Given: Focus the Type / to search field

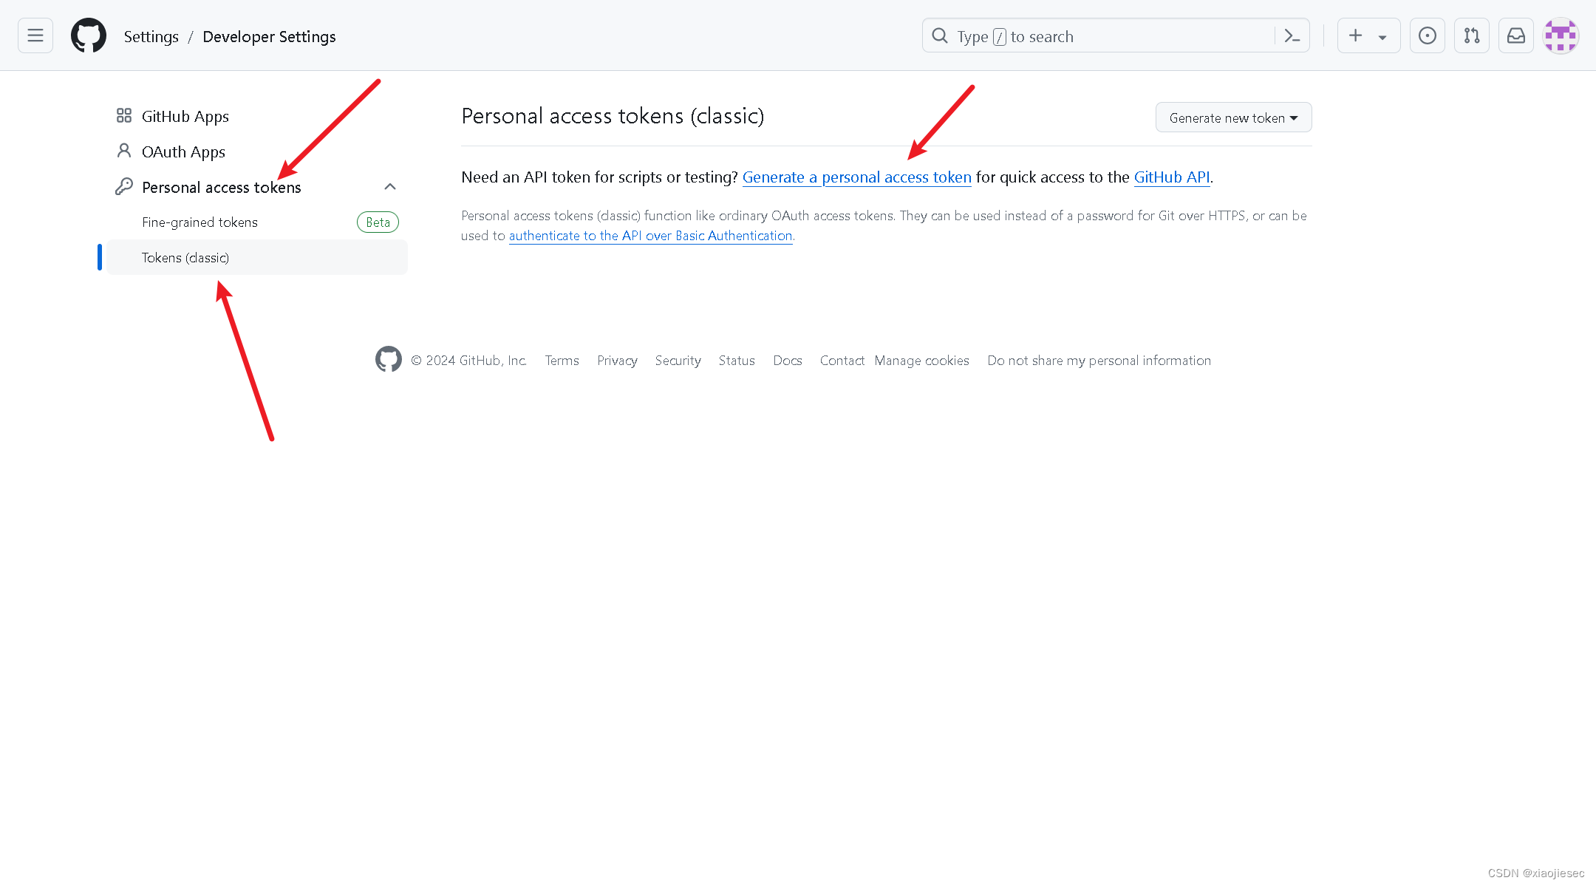Looking at the screenshot, I should (x=1101, y=36).
